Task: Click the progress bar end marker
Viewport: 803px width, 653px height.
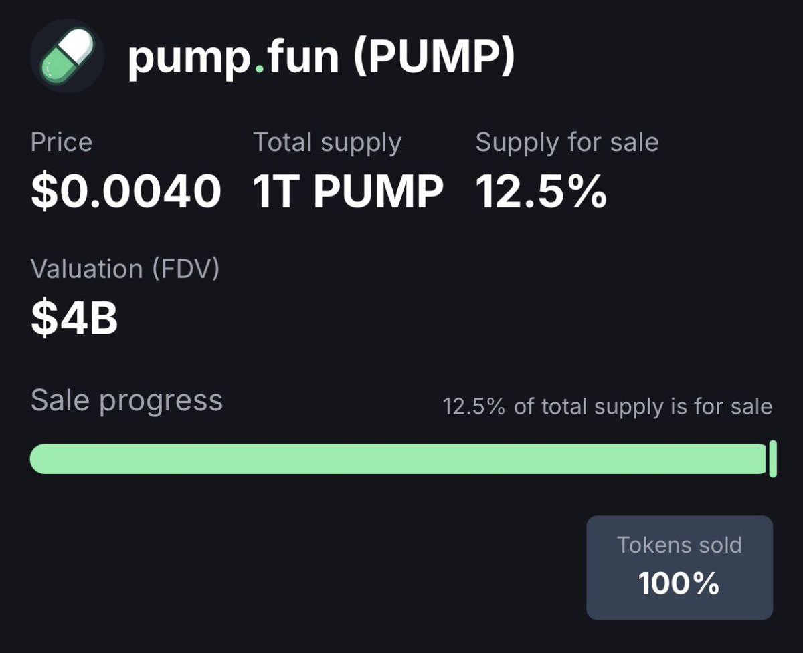Action: [773, 459]
